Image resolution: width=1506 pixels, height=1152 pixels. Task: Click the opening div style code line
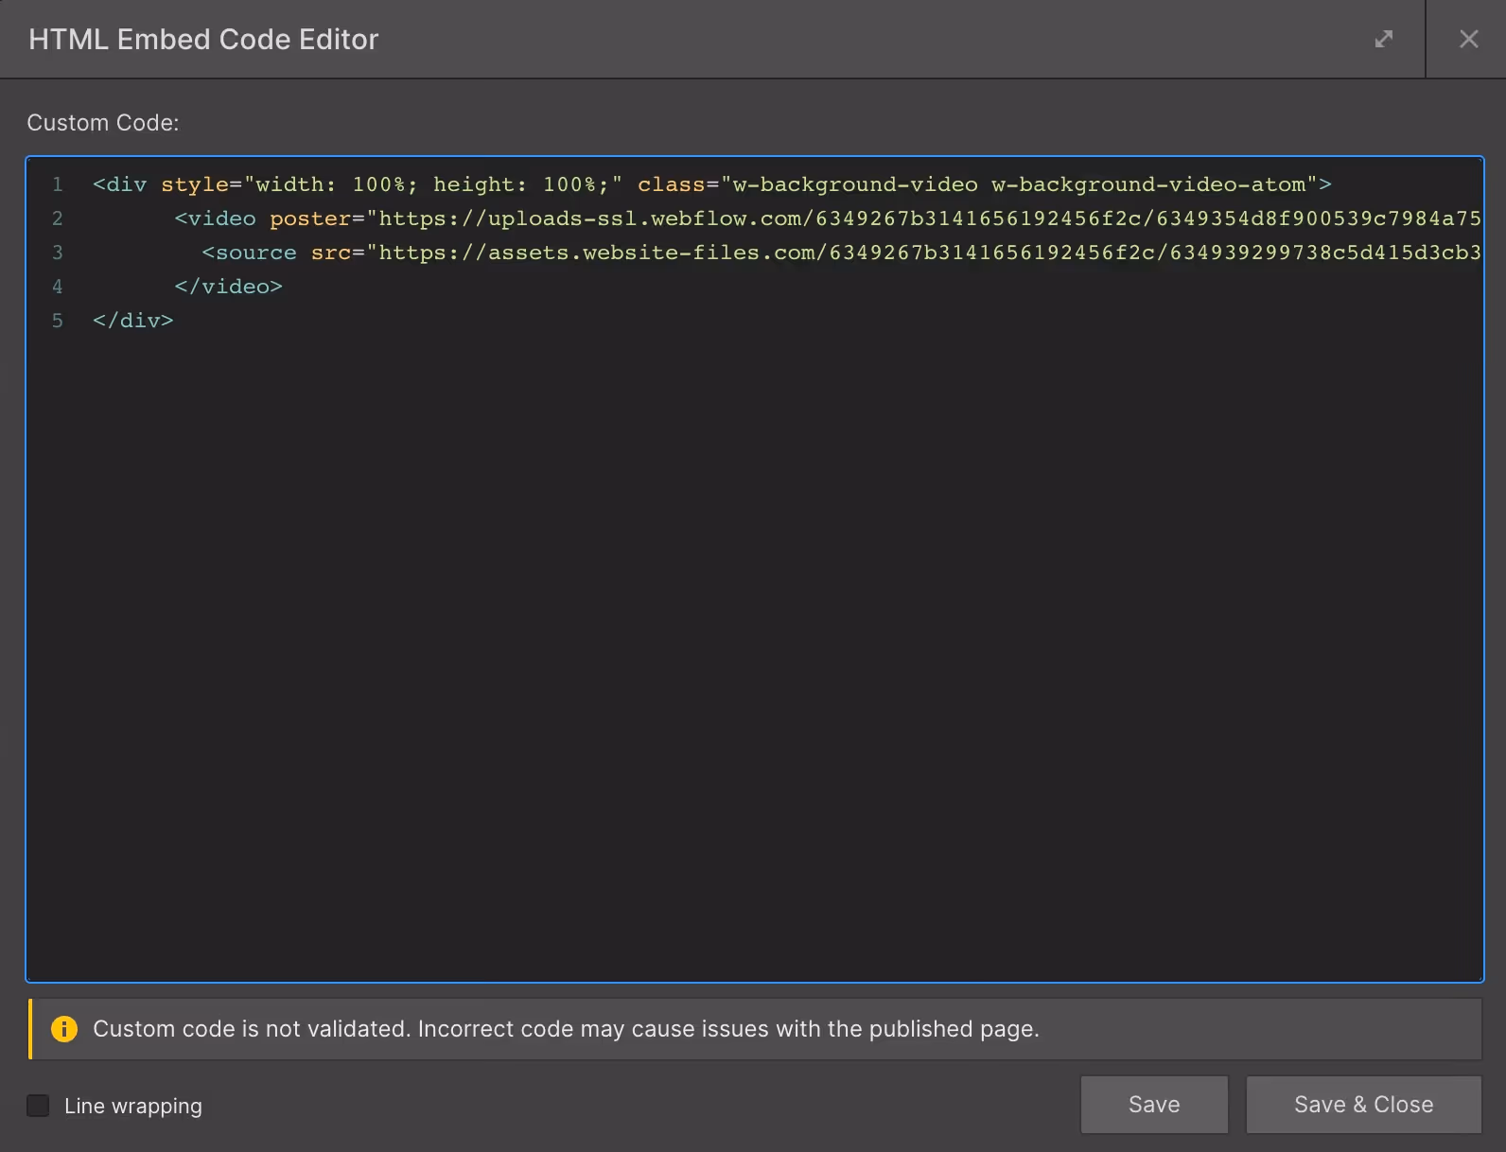pyautogui.click(x=712, y=184)
